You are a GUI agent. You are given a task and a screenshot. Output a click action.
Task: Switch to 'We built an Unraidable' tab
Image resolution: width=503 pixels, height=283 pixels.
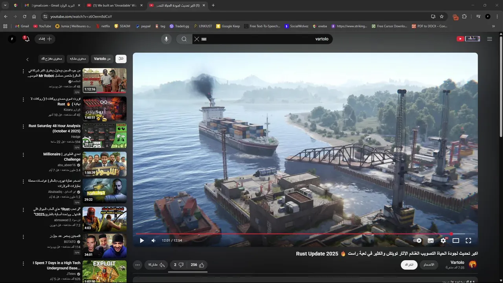pos(114,6)
